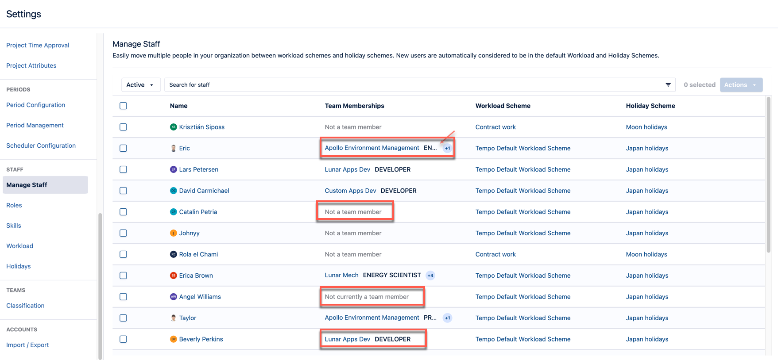Click Taylor's profile photo avatar

(173, 318)
